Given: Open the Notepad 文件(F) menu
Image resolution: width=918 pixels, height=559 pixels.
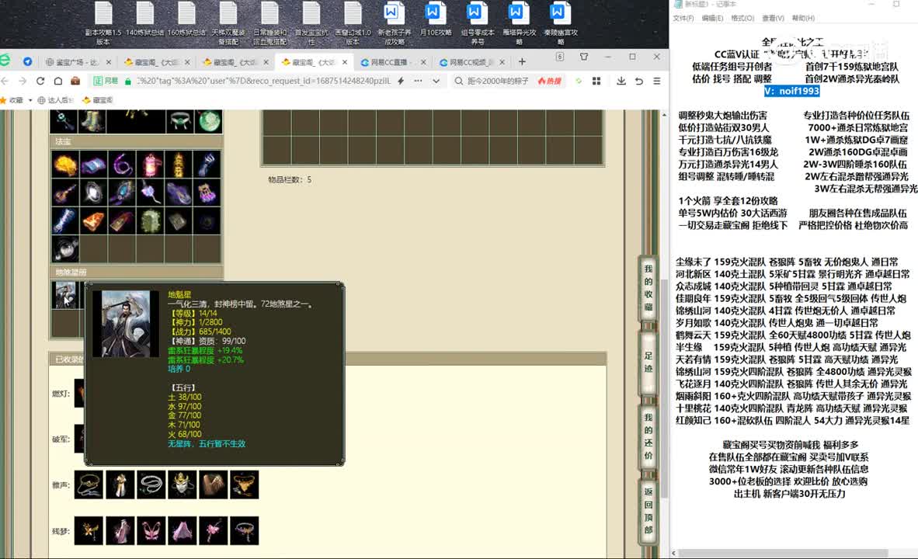Looking at the screenshot, I should coord(683,18).
